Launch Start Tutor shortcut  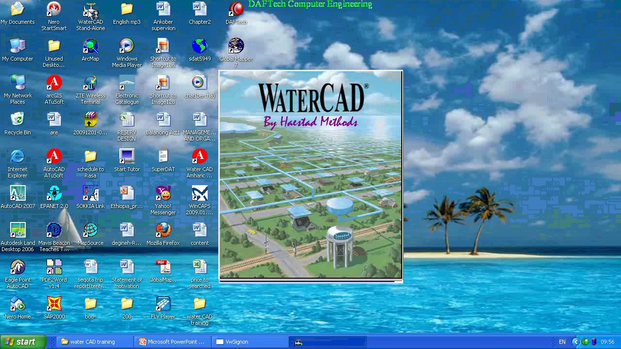pos(127,157)
